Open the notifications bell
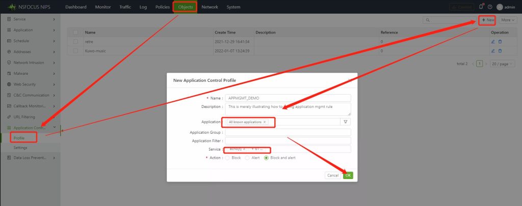522x206 pixels. pyautogui.click(x=481, y=7)
